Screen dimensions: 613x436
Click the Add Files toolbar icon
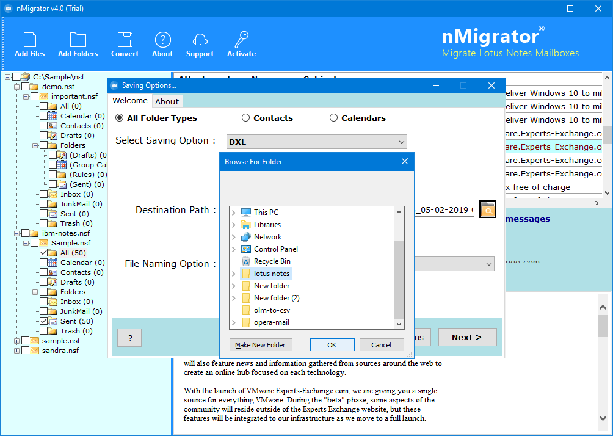point(30,40)
